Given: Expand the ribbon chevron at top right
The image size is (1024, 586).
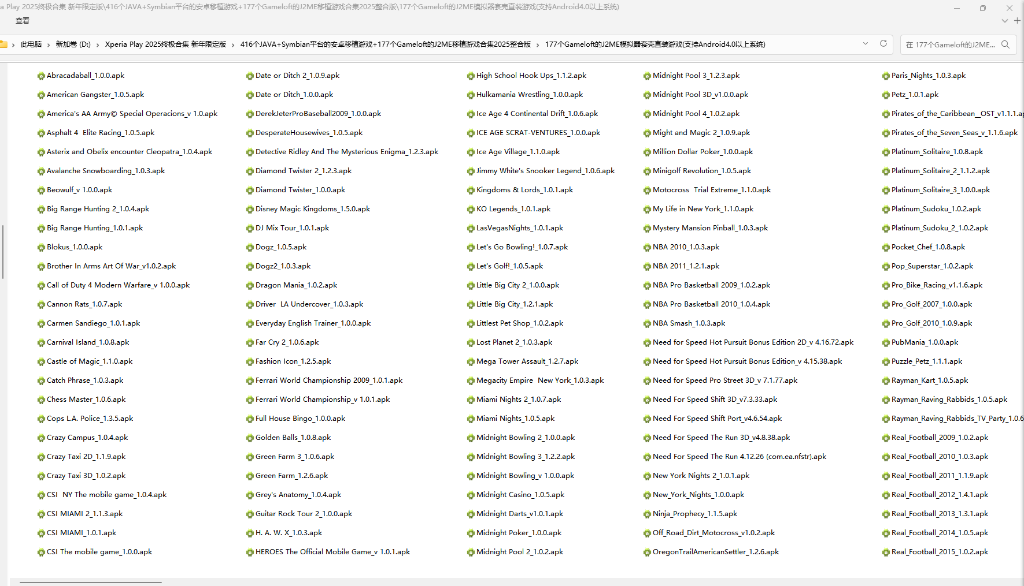Looking at the screenshot, I should (1005, 21).
